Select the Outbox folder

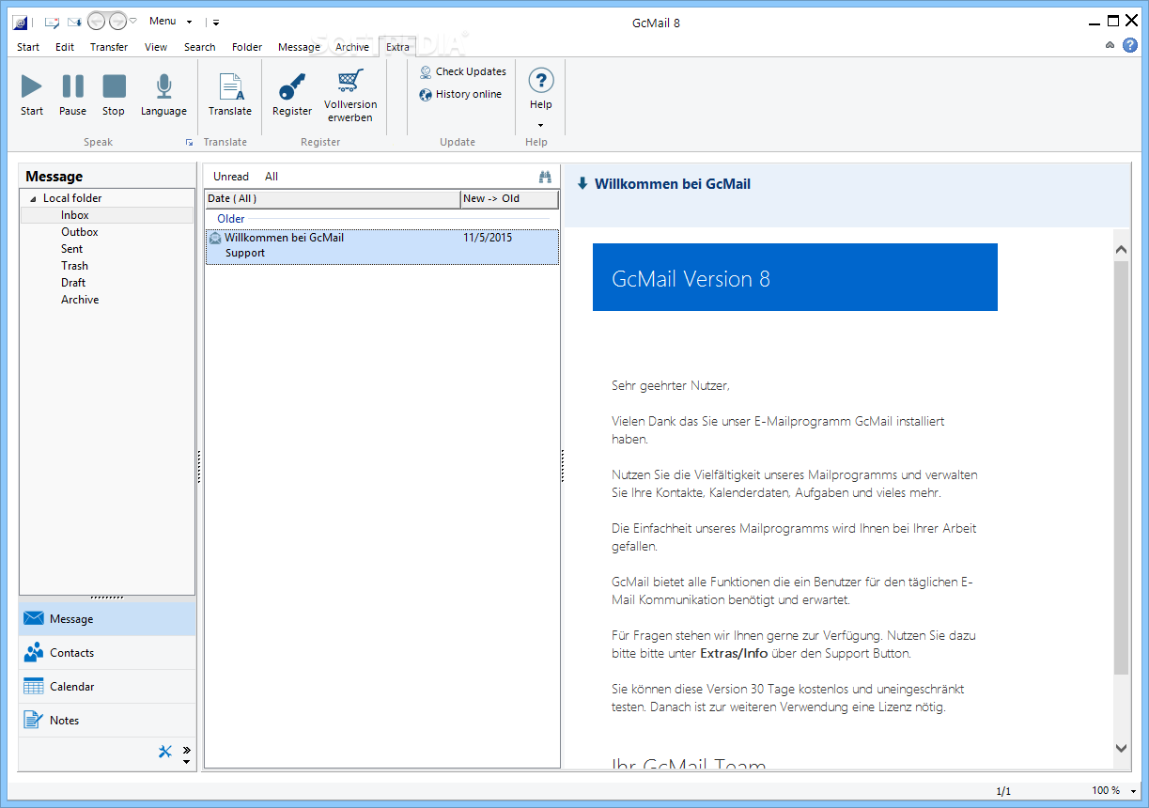click(80, 232)
